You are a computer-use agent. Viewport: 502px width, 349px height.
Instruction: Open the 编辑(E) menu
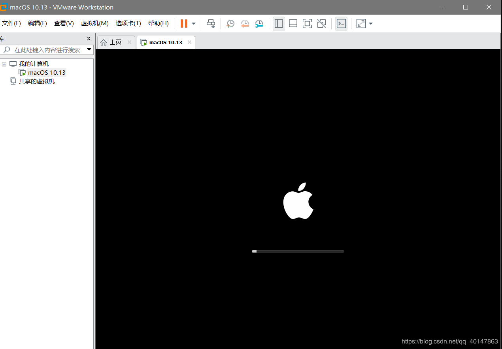(38, 23)
